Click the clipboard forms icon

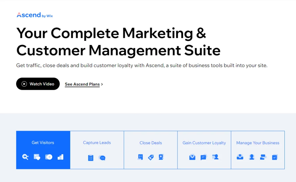(91, 158)
